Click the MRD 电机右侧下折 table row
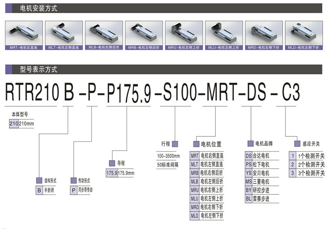This screenshot has height=229, width=332. pyautogui.click(x=207, y=207)
